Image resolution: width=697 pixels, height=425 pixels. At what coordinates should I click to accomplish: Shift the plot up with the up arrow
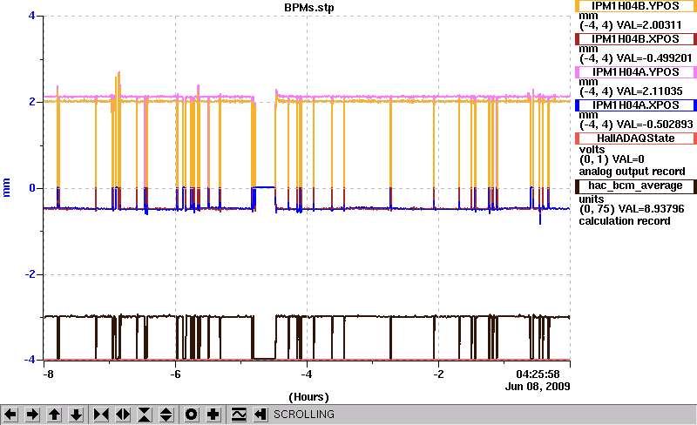[x=54, y=415]
